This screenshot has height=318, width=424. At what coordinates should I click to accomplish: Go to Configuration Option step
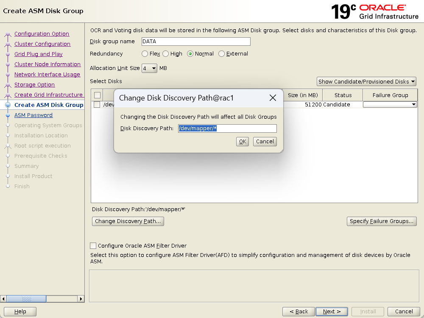[x=42, y=34]
